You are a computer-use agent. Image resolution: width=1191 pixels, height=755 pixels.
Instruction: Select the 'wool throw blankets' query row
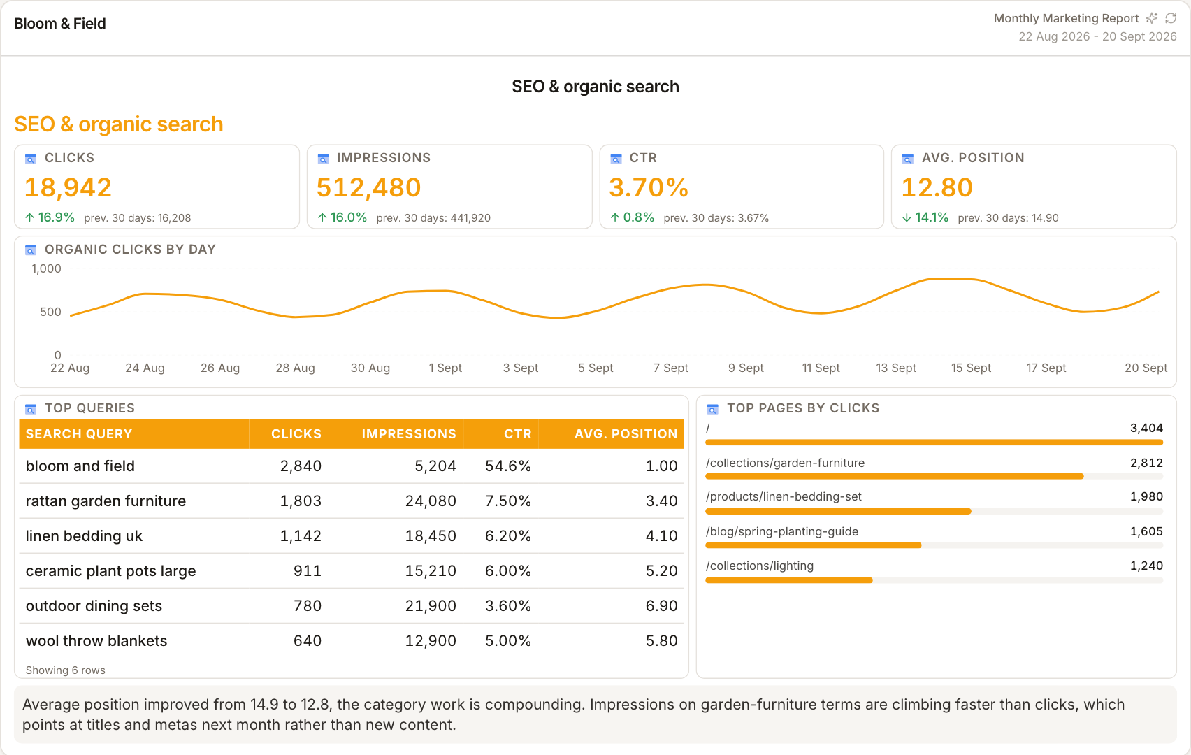pyautogui.click(x=352, y=641)
